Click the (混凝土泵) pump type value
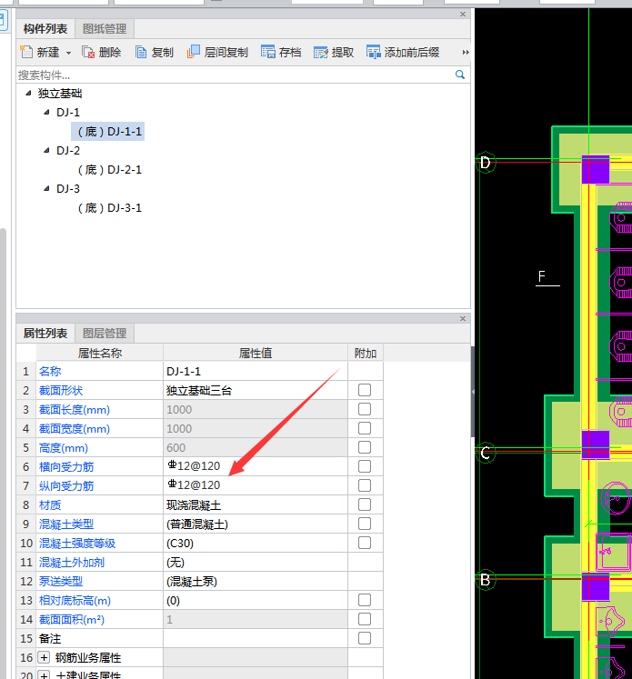The width and height of the screenshot is (632, 679). click(192, 581)
